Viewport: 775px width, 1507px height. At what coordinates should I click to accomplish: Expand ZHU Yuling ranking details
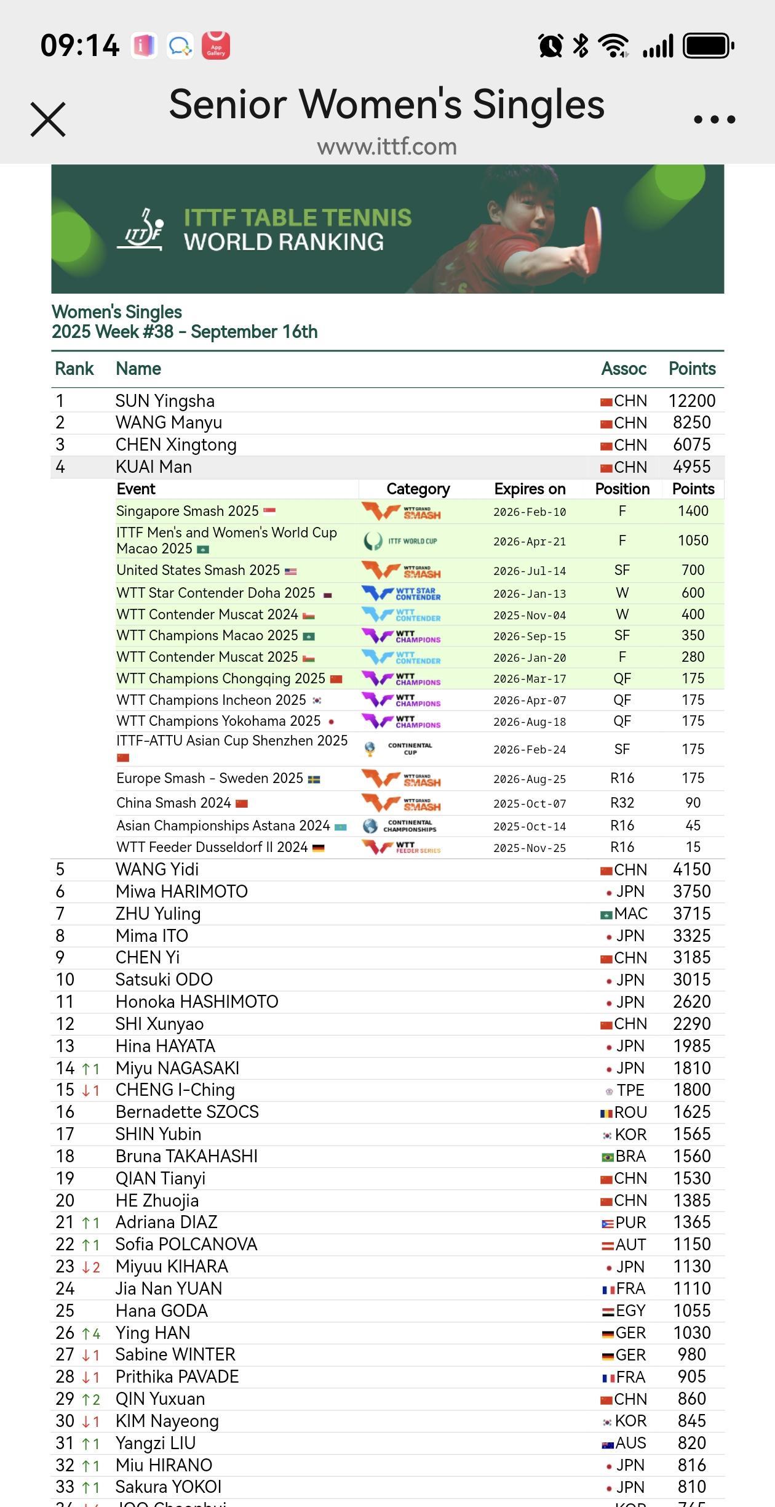(387, 914)
